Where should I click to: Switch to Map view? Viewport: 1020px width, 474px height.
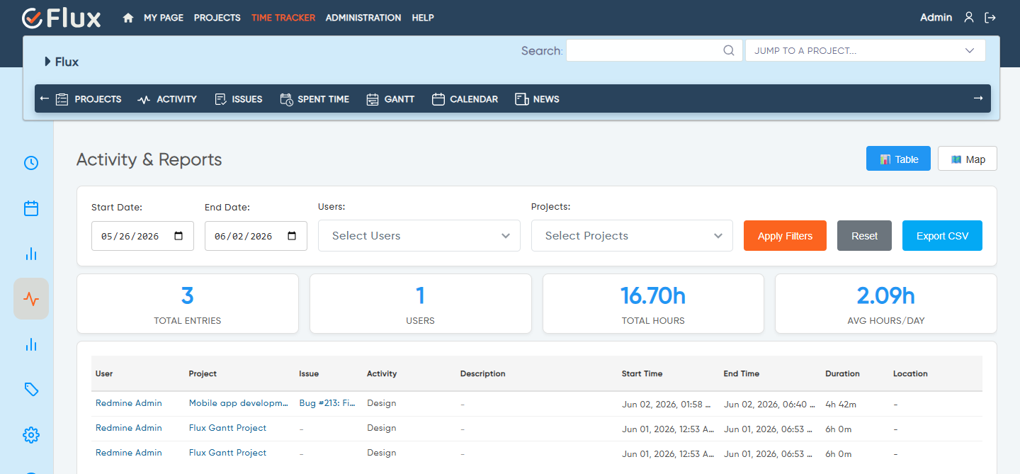(968, 159)
